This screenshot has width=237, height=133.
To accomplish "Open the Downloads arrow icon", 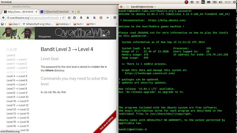I will [x=81, y=18].
